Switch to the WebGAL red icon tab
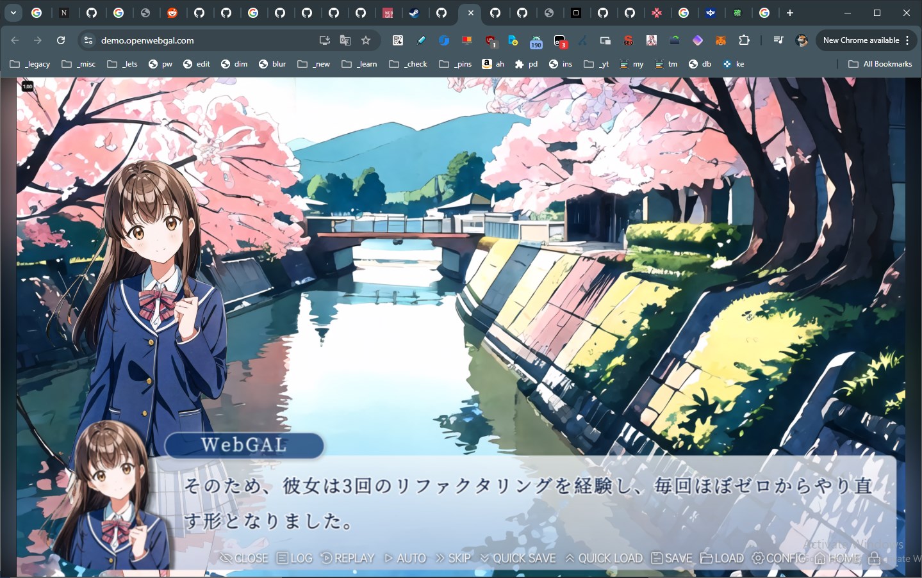This screenshot has width=922, height=578. click(x=388, y=13)
